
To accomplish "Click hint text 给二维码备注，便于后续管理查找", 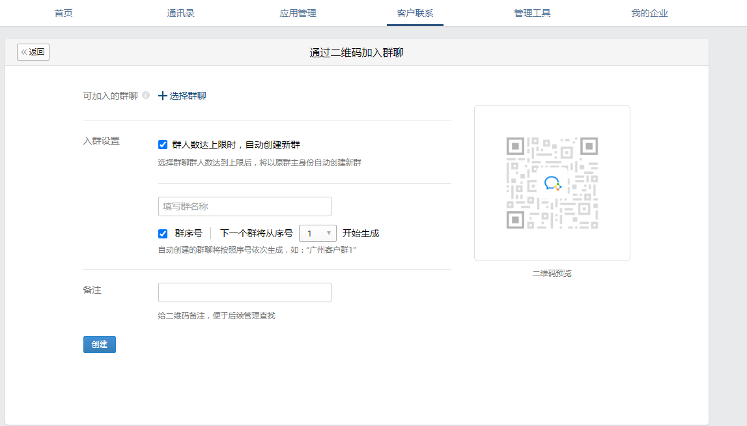I will tap(216, 315).
